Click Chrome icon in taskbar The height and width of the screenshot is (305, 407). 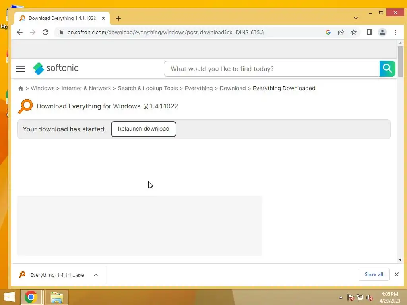pos(31,297)
